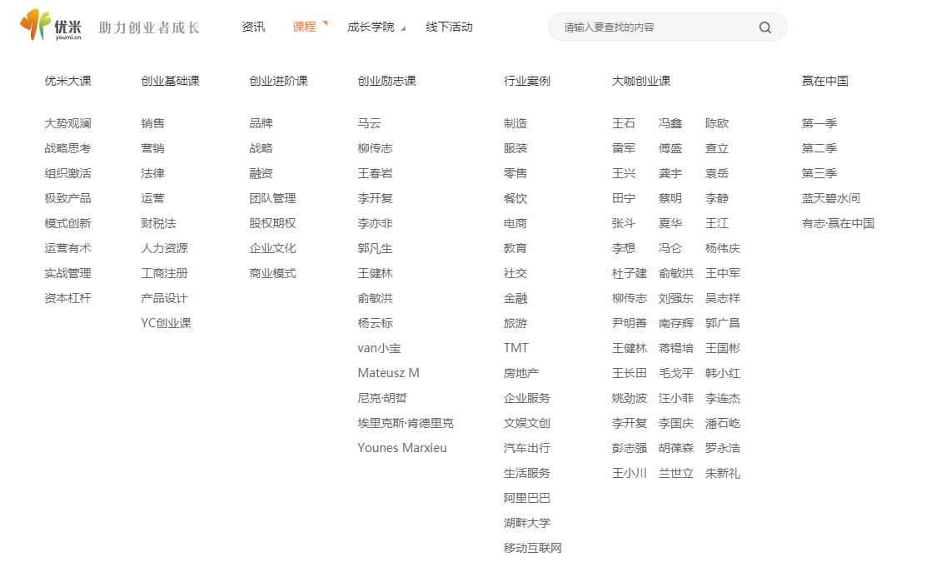
Task: Expand the 成长学院 dropdown arrow
Action: point(404,29)
